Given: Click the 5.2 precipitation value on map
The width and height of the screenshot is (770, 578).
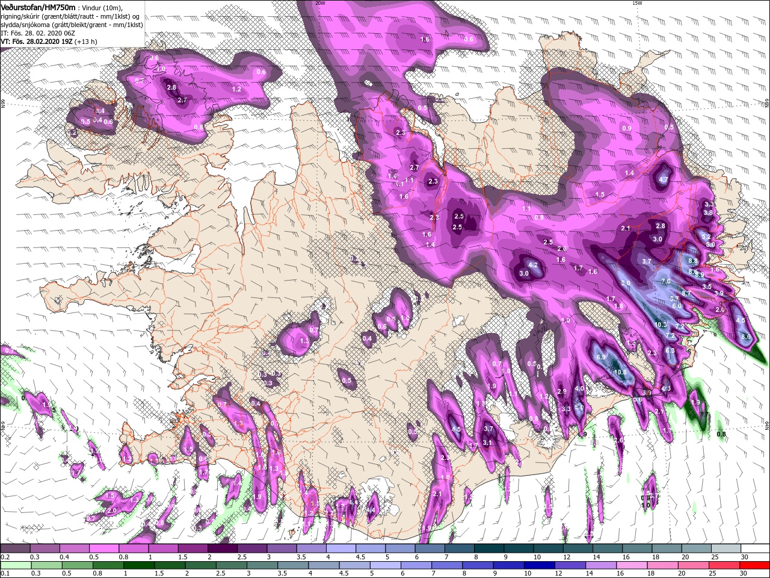Looking at the screenshot, I should pos(706,237).
